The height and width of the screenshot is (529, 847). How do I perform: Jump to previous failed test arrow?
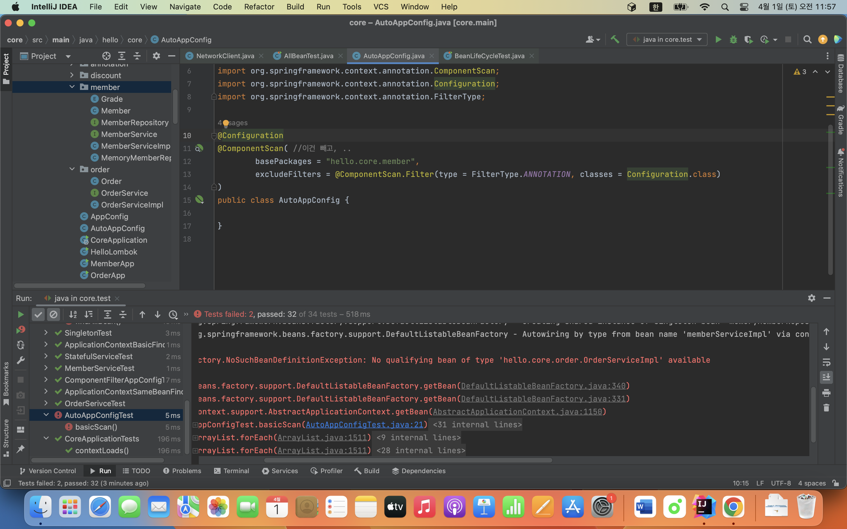tap(142, 314)
